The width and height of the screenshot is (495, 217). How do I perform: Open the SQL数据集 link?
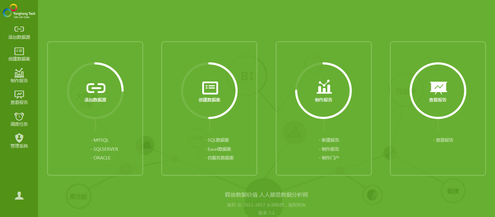[218, 140]
